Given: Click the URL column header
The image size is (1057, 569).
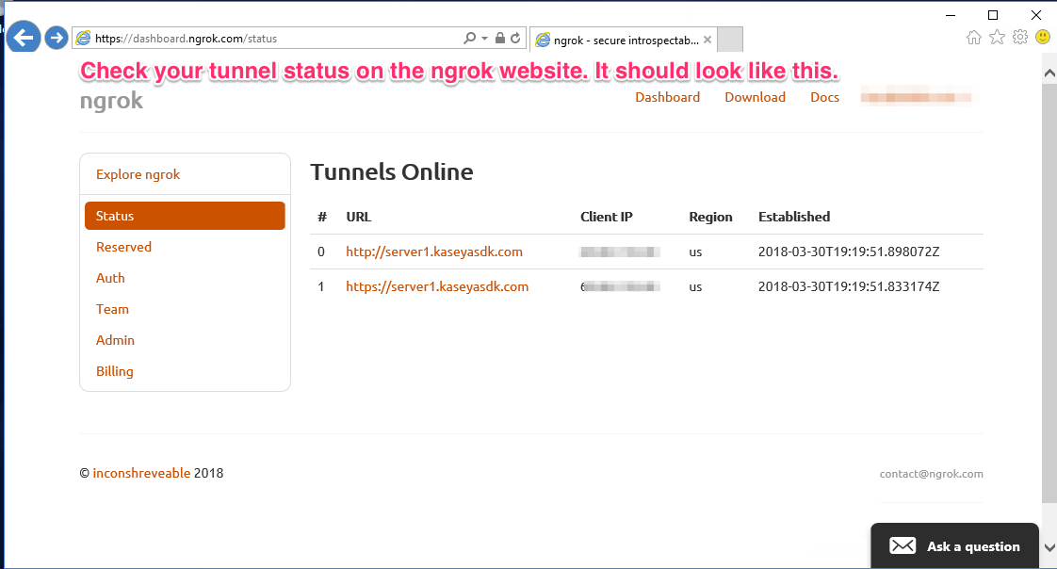Looking at the screenshot, I should 359,217.
